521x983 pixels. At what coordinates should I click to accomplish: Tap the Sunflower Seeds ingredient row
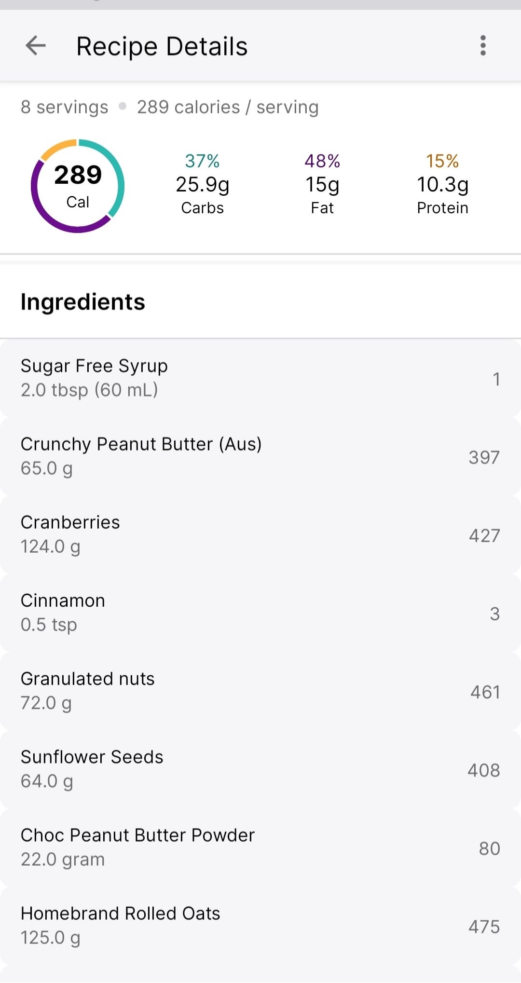(x=260, y=769)
